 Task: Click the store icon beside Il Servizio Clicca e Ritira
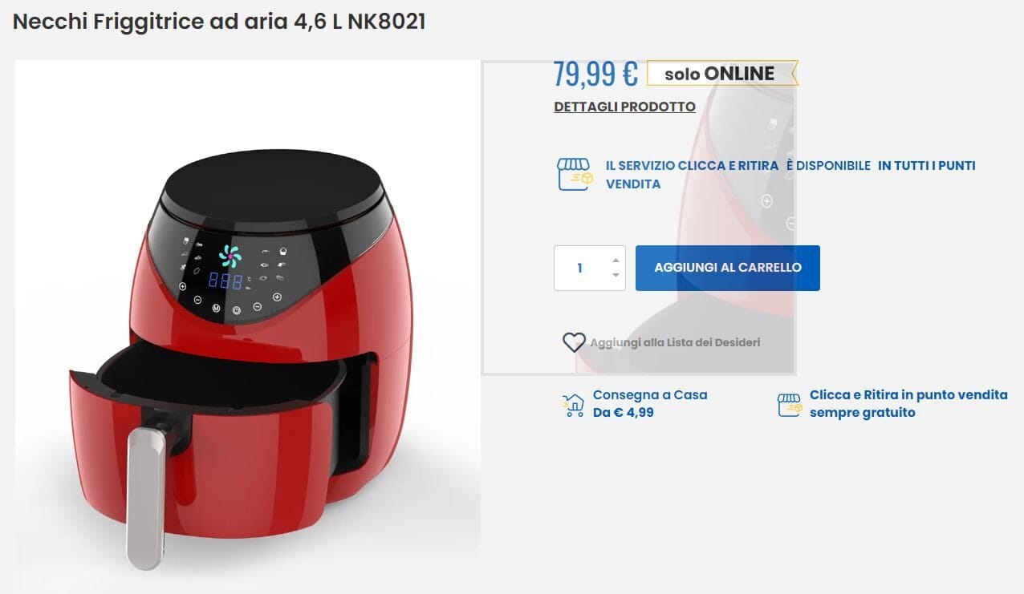point(575,174)
